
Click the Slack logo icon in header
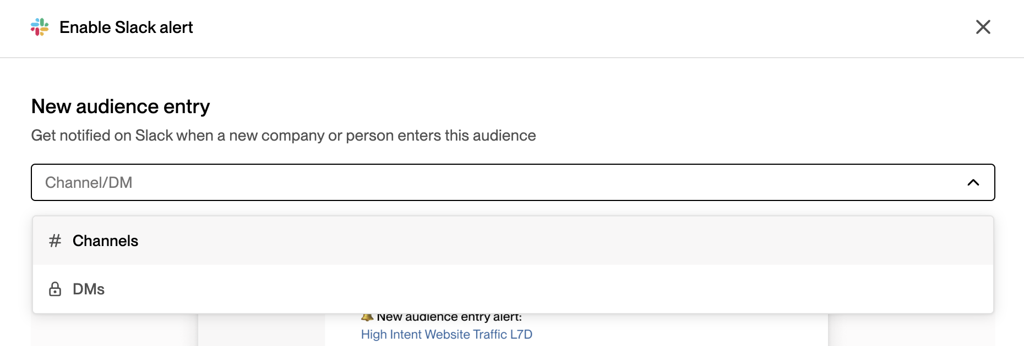pos(40,27)
